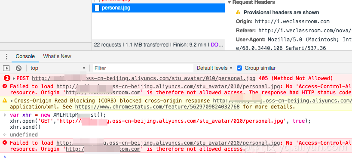Click the undefined console return value

pyautogui.click(x=24, y=135)
